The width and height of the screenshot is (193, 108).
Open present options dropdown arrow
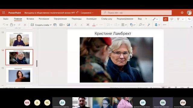click(183, 19)
